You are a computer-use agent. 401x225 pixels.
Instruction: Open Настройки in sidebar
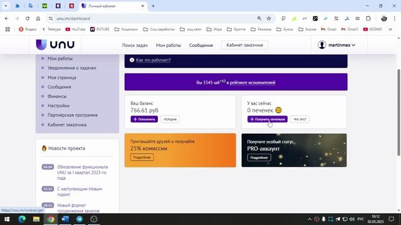point(58,106)
